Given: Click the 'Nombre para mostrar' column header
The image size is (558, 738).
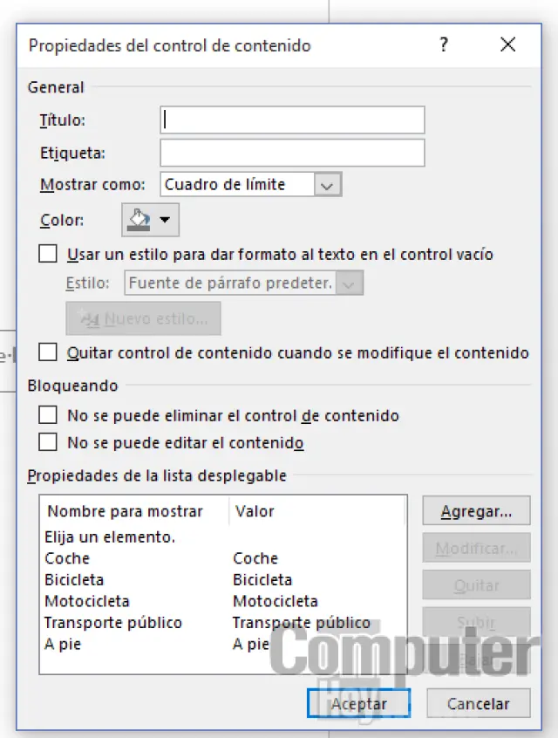Looking at the screenshot, I should pyautogui.click(x=126, y=512).
